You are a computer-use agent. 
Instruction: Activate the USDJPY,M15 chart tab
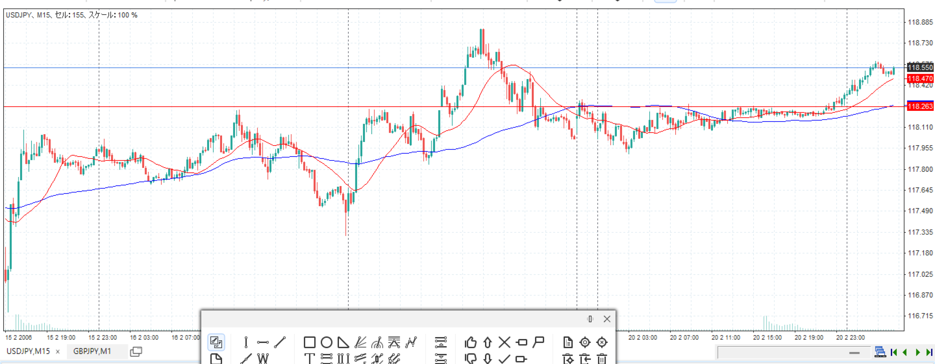[x=28, y=351]
